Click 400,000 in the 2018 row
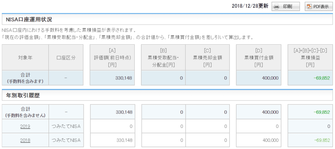 click(x=270, y=140)
